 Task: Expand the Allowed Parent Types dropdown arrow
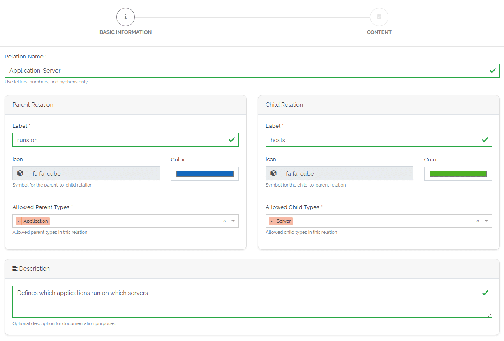click(x=233, y=221)
